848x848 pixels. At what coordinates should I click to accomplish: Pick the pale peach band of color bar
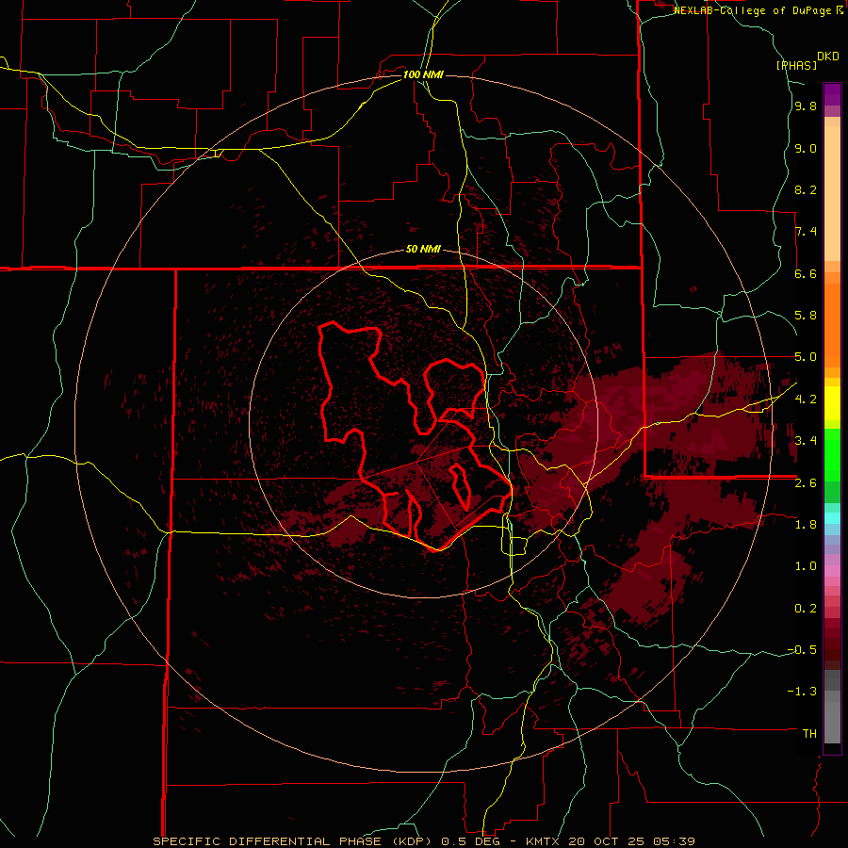[832, 193]
